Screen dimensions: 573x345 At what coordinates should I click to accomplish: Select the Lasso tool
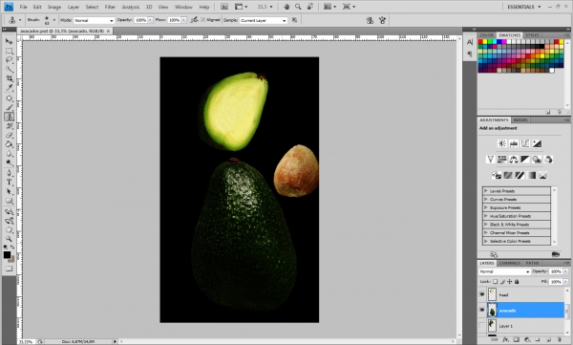[x=10, y=60]
